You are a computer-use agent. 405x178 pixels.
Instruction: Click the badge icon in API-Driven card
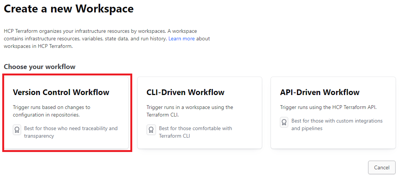tap(284, 122)
